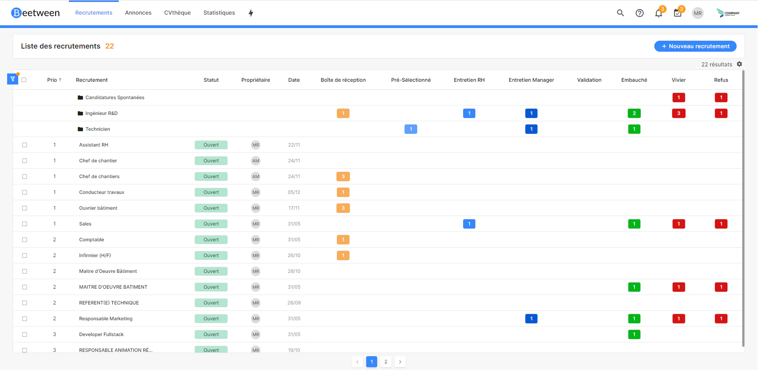The width and height of the screenshot is (758, 370).
Task: Open the notifications bell
Action: click(x=659, y=13)
